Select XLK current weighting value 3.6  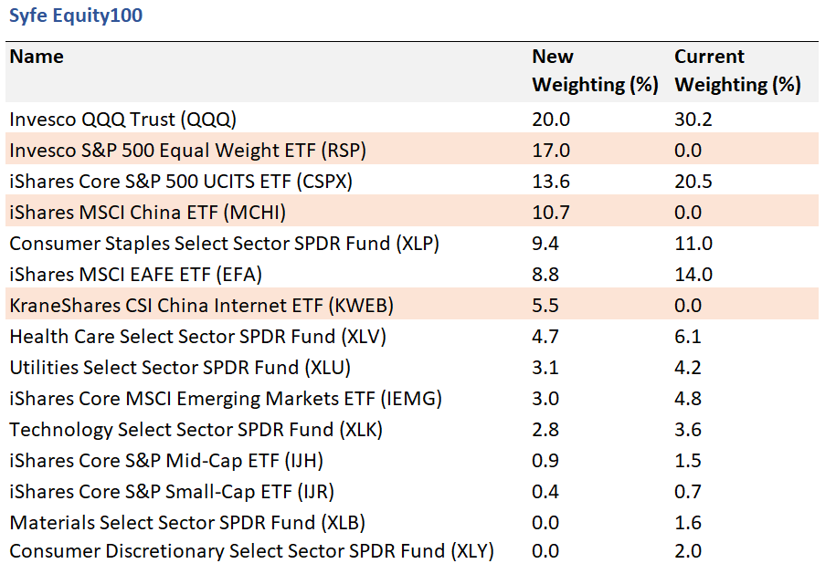[x=688, y=430]
